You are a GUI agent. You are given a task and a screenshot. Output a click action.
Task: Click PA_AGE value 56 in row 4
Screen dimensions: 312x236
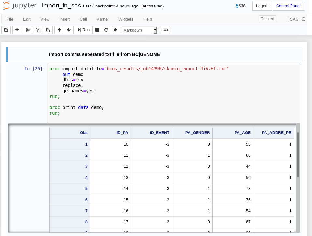tap(248, 178)
